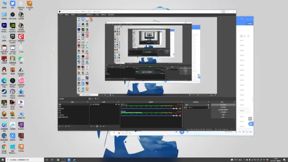The image size is (288, 162).
Task: Open OBS Studio desktop shortcut
Action: pyautogui.click(x=13, y=16)
